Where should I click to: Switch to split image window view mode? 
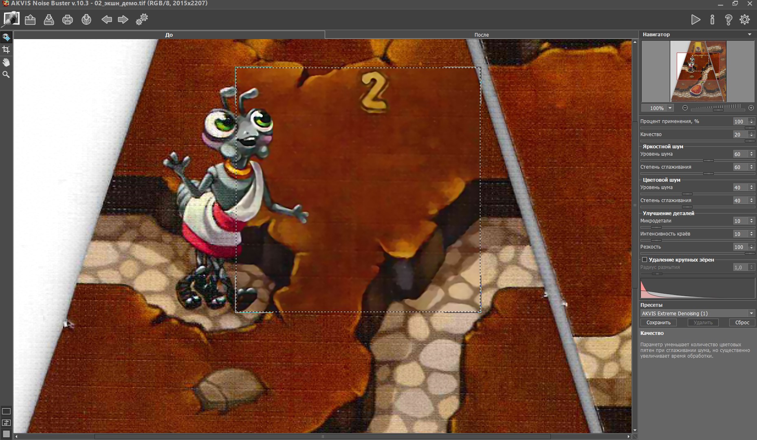(6, 423)
